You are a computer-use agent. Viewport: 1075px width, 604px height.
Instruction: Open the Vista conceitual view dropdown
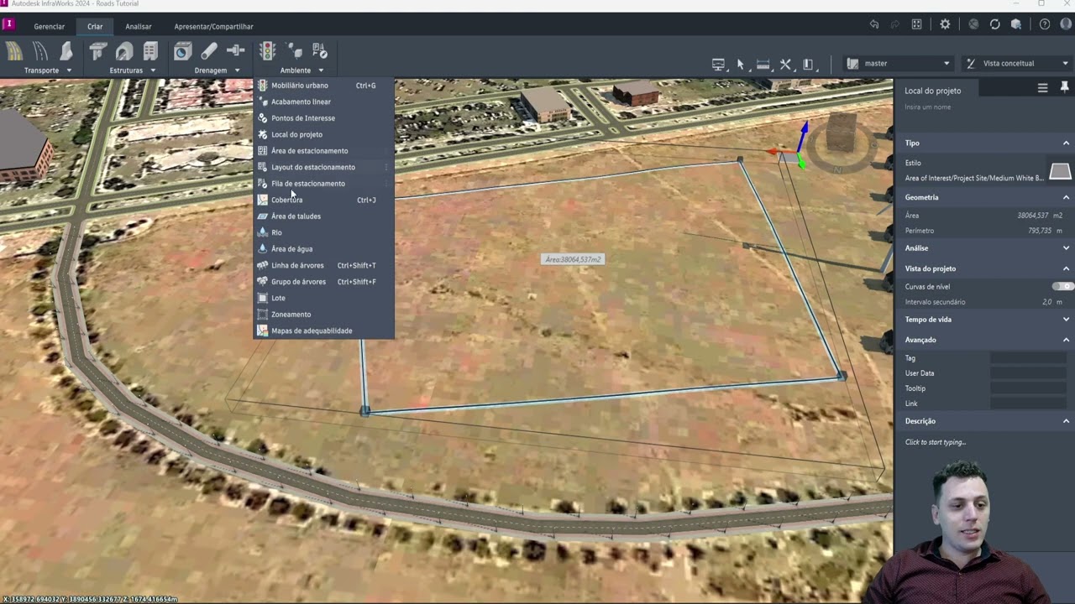pos(1017,63)
